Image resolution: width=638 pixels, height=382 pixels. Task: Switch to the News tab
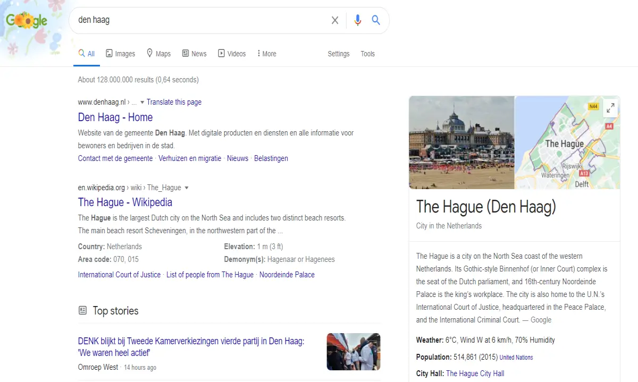click(194, 54)
